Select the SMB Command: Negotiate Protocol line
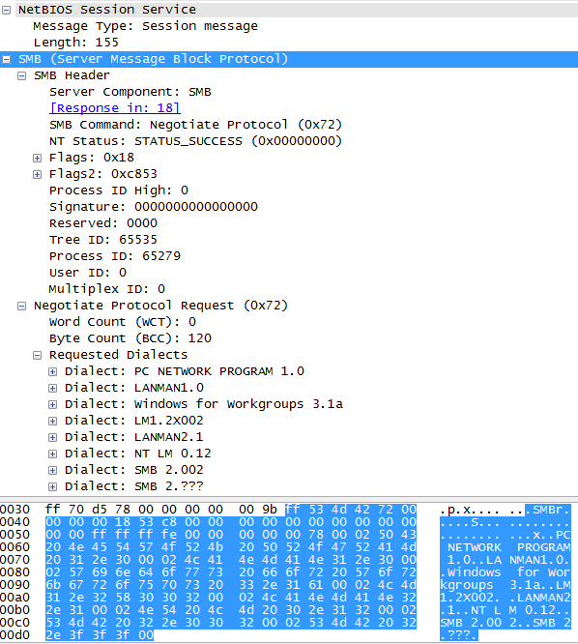Image resolution: width=578 pixels, height=644 pixels. [x=195, y=125]
